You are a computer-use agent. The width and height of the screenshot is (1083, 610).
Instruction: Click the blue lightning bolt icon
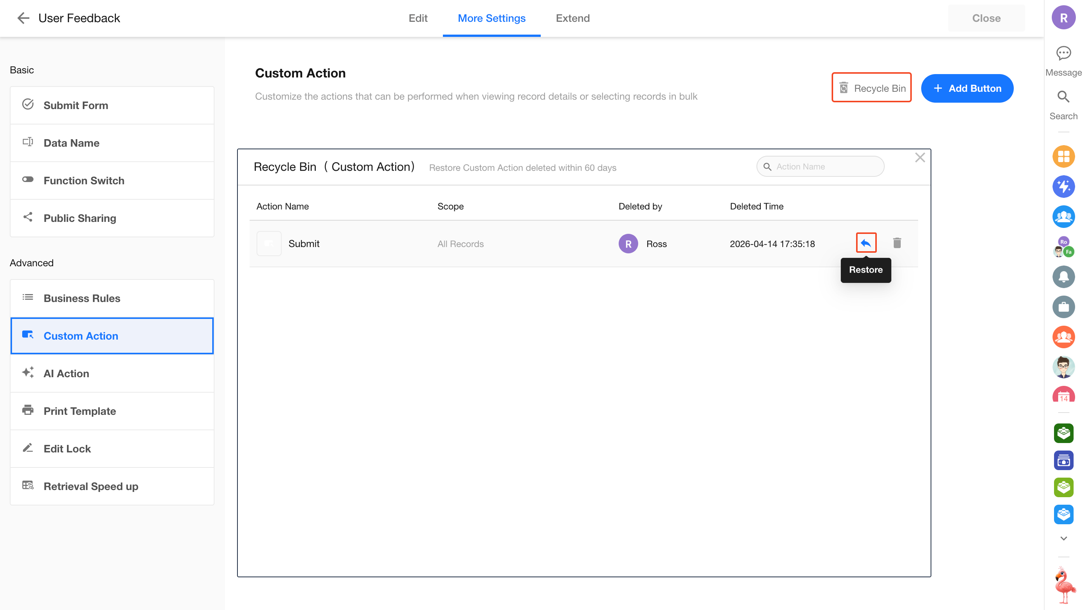click(1063, 187)
